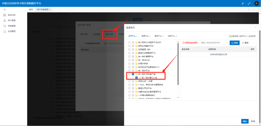Click the fullscreen expand icon in header
Viewport: 261px width, 126px height.
[x=249, y=4]
